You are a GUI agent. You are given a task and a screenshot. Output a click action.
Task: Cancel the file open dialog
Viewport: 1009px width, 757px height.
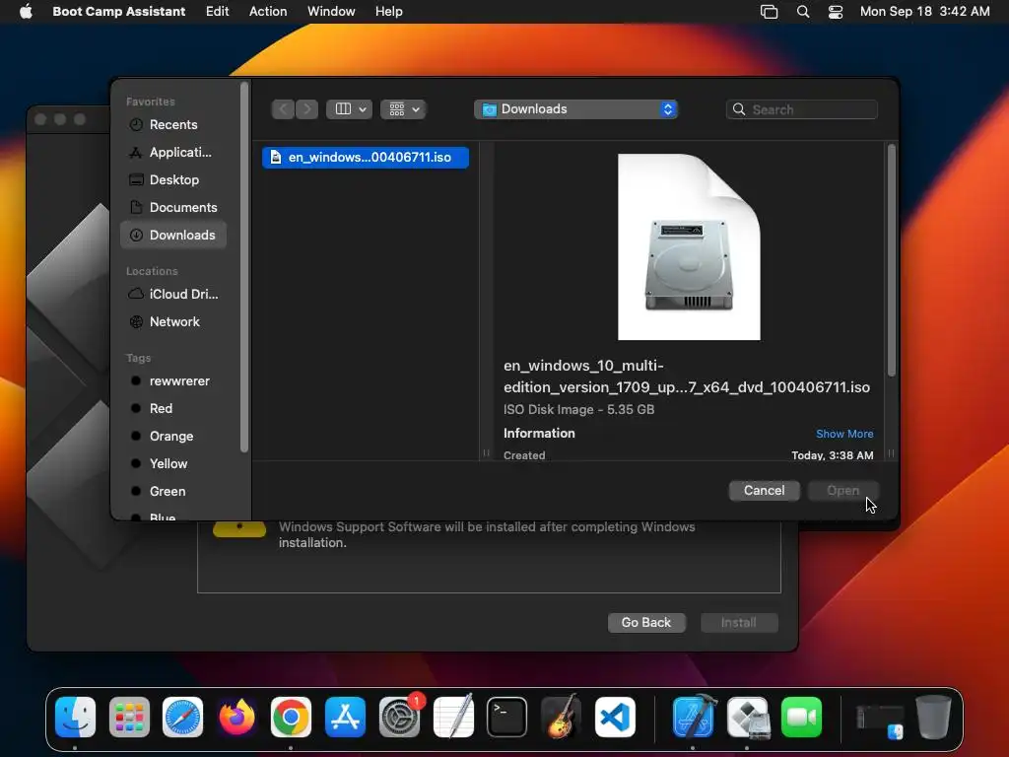764,491
